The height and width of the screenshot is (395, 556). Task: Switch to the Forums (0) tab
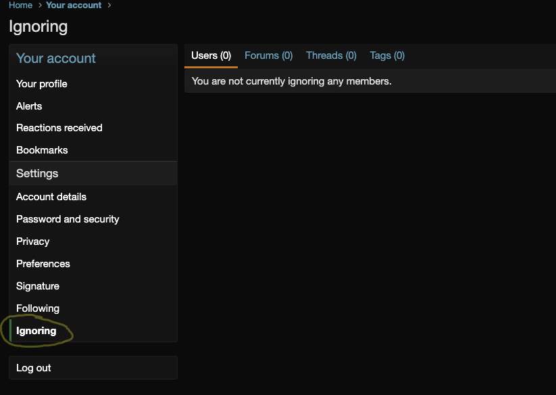pos(268,55)
